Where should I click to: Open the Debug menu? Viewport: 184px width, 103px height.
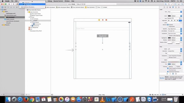coord(50,1)
